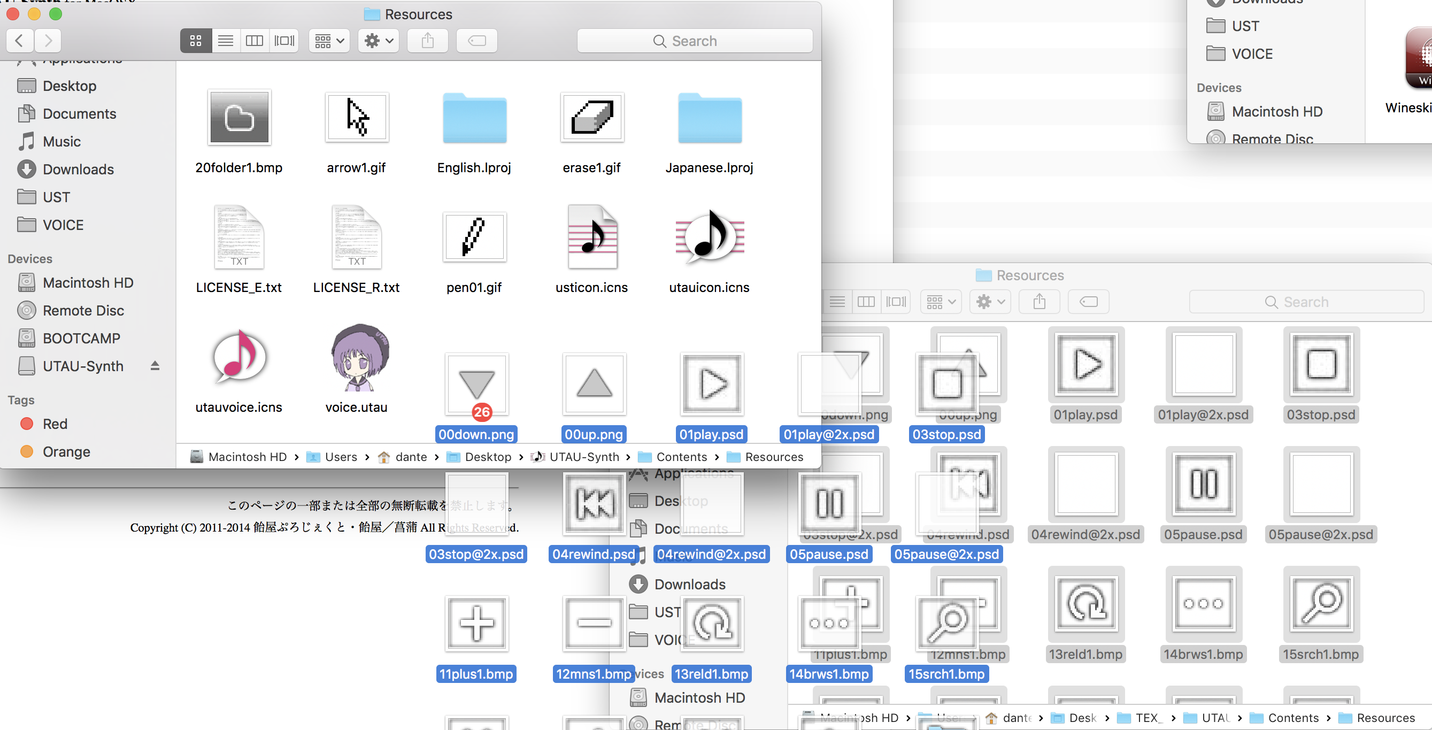Click the Edit Tags button in front Finder
Image resolution: width=1432 pixels, height=730 pixels.
click(476, 41)
